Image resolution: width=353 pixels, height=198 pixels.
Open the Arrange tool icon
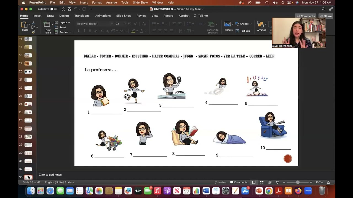click(x=261, y=24)
